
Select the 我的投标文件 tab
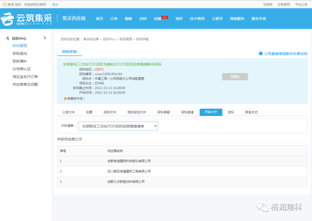pos(137,112)
